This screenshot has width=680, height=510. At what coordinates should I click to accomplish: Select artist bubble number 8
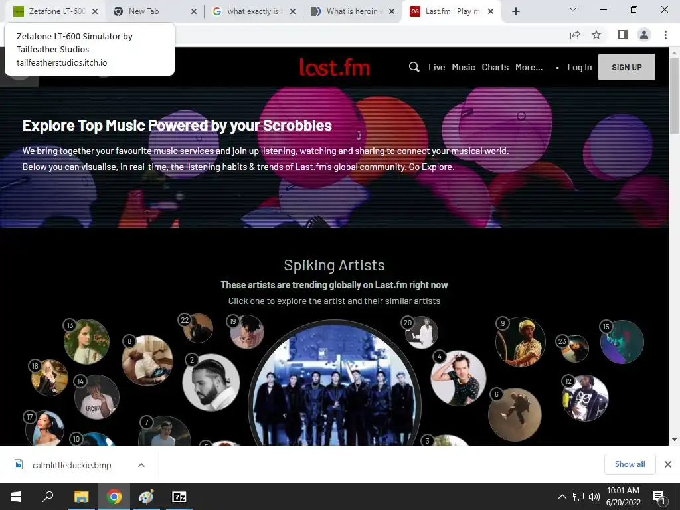click(147, 361)
